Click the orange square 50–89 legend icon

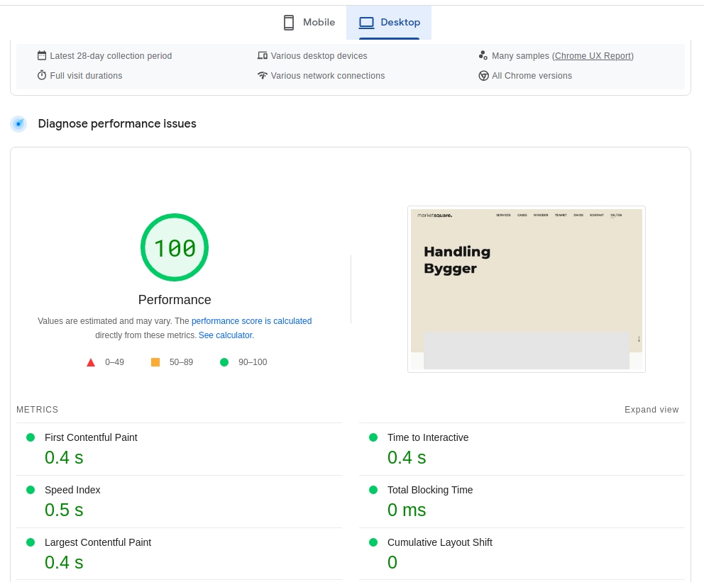155,362
